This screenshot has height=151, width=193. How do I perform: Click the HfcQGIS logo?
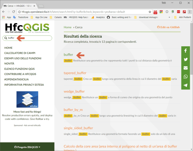pyautogui.click(x=27, y=28)
